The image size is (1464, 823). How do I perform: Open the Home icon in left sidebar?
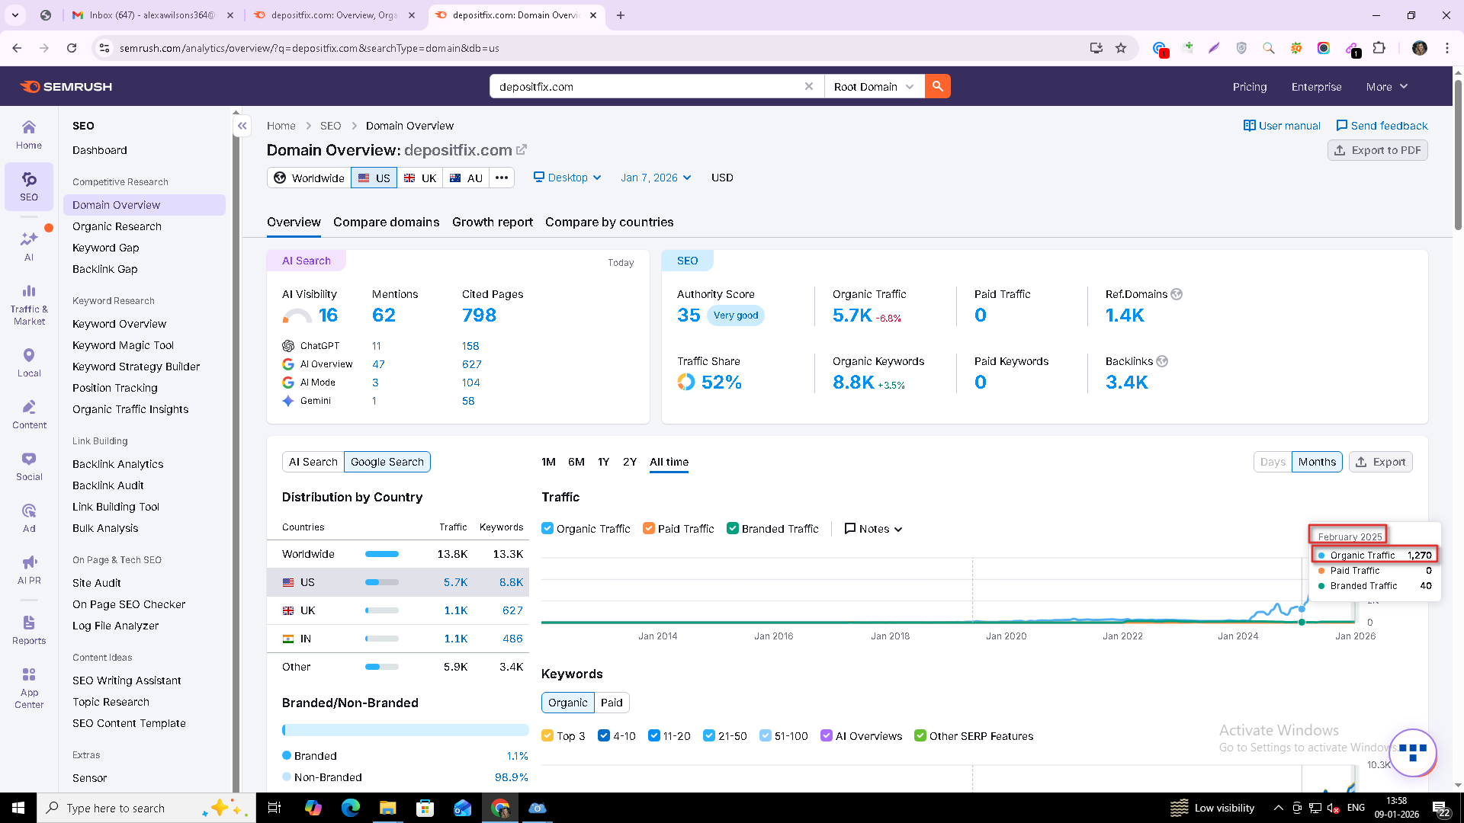pyautogui.click(x=29, y=135)
